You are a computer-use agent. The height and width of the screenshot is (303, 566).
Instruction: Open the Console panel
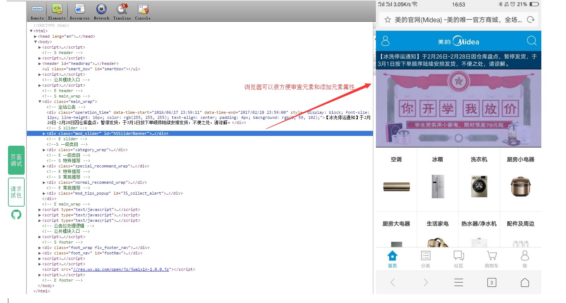(x=143, y=12)
